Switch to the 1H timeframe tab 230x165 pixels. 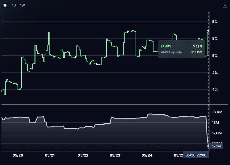coord(5,5)
